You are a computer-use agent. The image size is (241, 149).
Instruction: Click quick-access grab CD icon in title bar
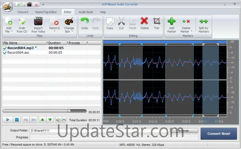pyautogui.click(x=24, y=5)
